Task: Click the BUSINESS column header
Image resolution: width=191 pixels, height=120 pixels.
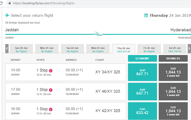Action: point(173,58)
